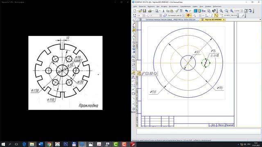Click the Copy by concentric grid flyout icon

[x=155, y=73]
